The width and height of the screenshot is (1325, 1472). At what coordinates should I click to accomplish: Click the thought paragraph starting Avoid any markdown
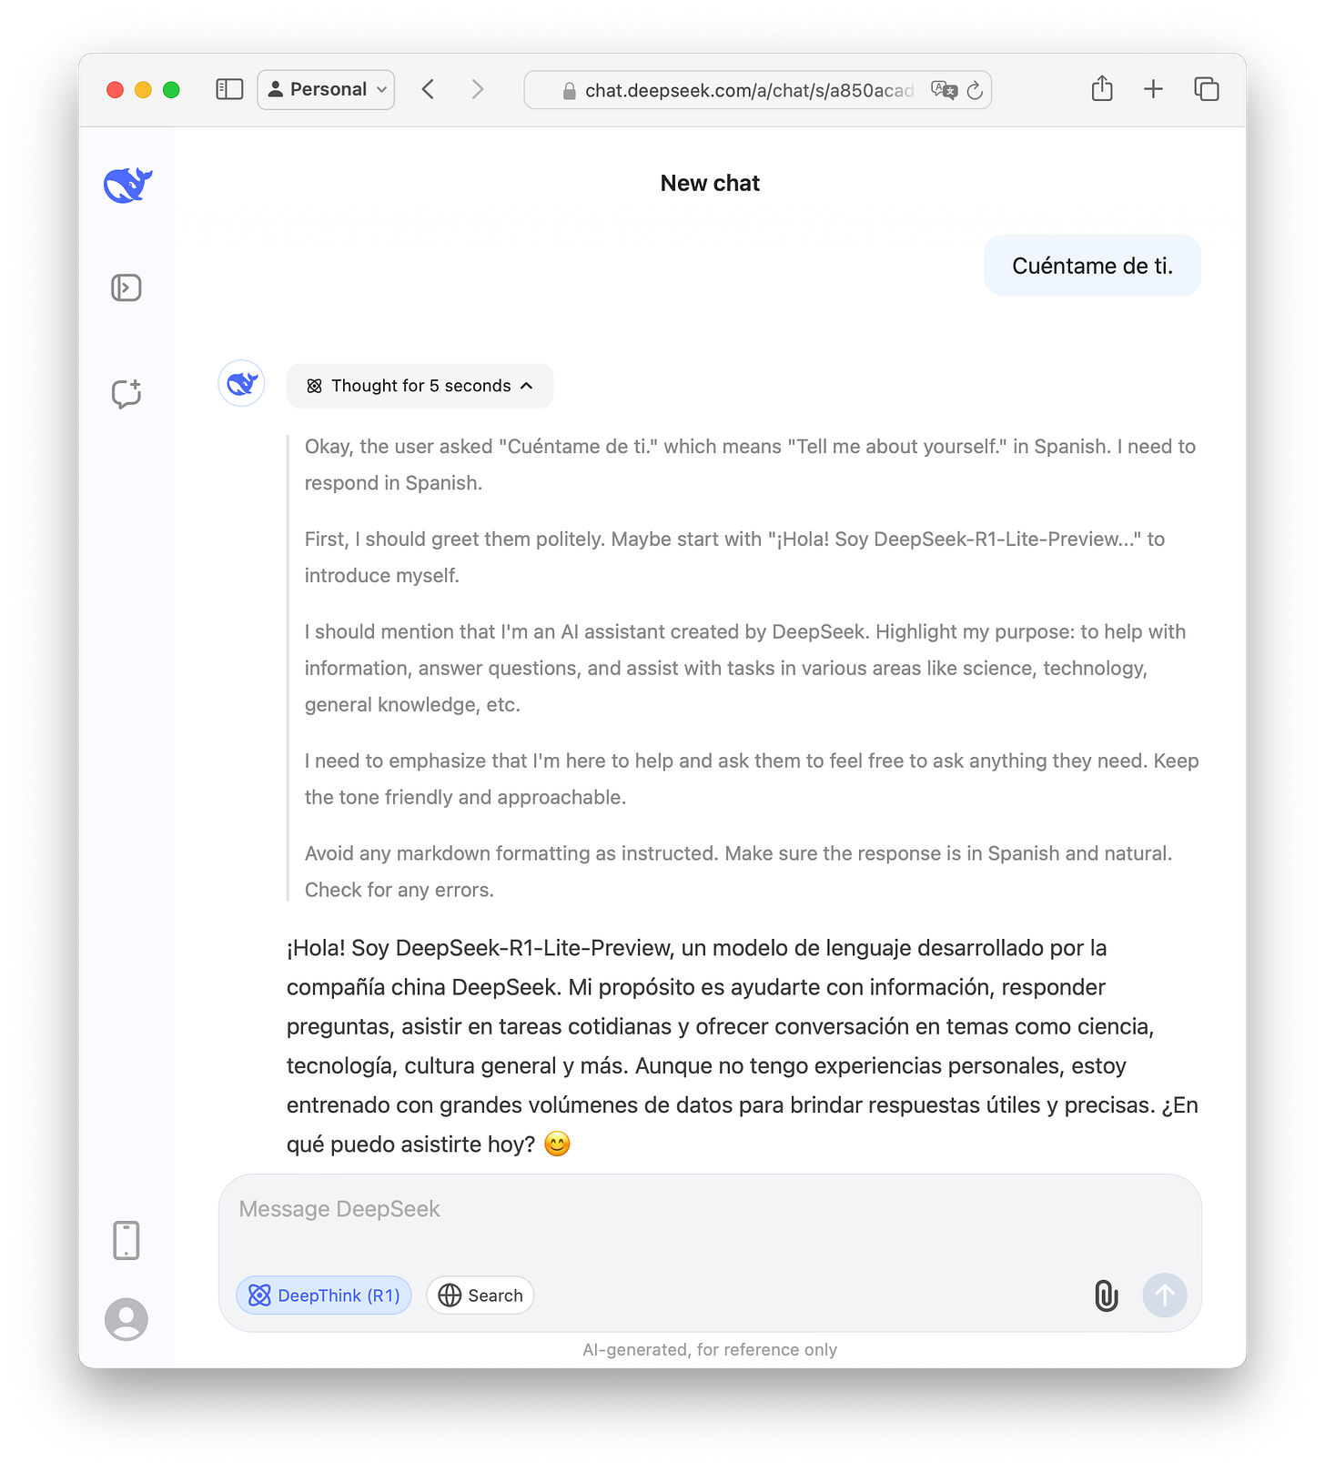tap(739, 872)
